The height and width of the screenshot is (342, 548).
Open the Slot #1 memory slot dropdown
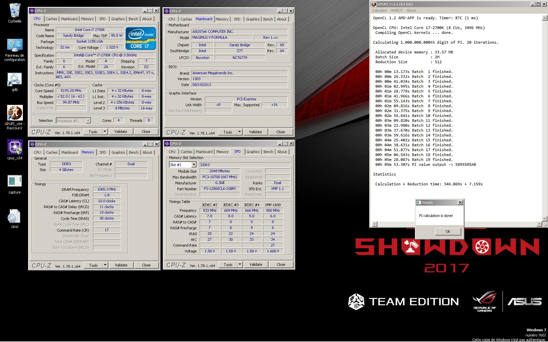click(194, 165)
